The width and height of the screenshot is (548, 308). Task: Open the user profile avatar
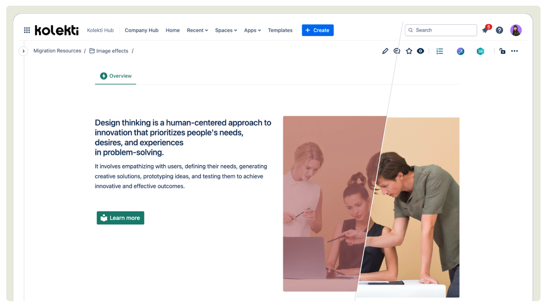[x=516, y=30]
